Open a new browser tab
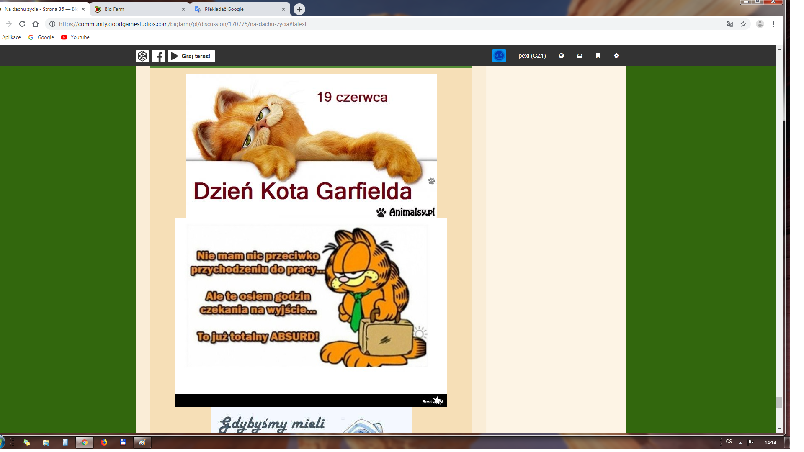 [299, 9]
